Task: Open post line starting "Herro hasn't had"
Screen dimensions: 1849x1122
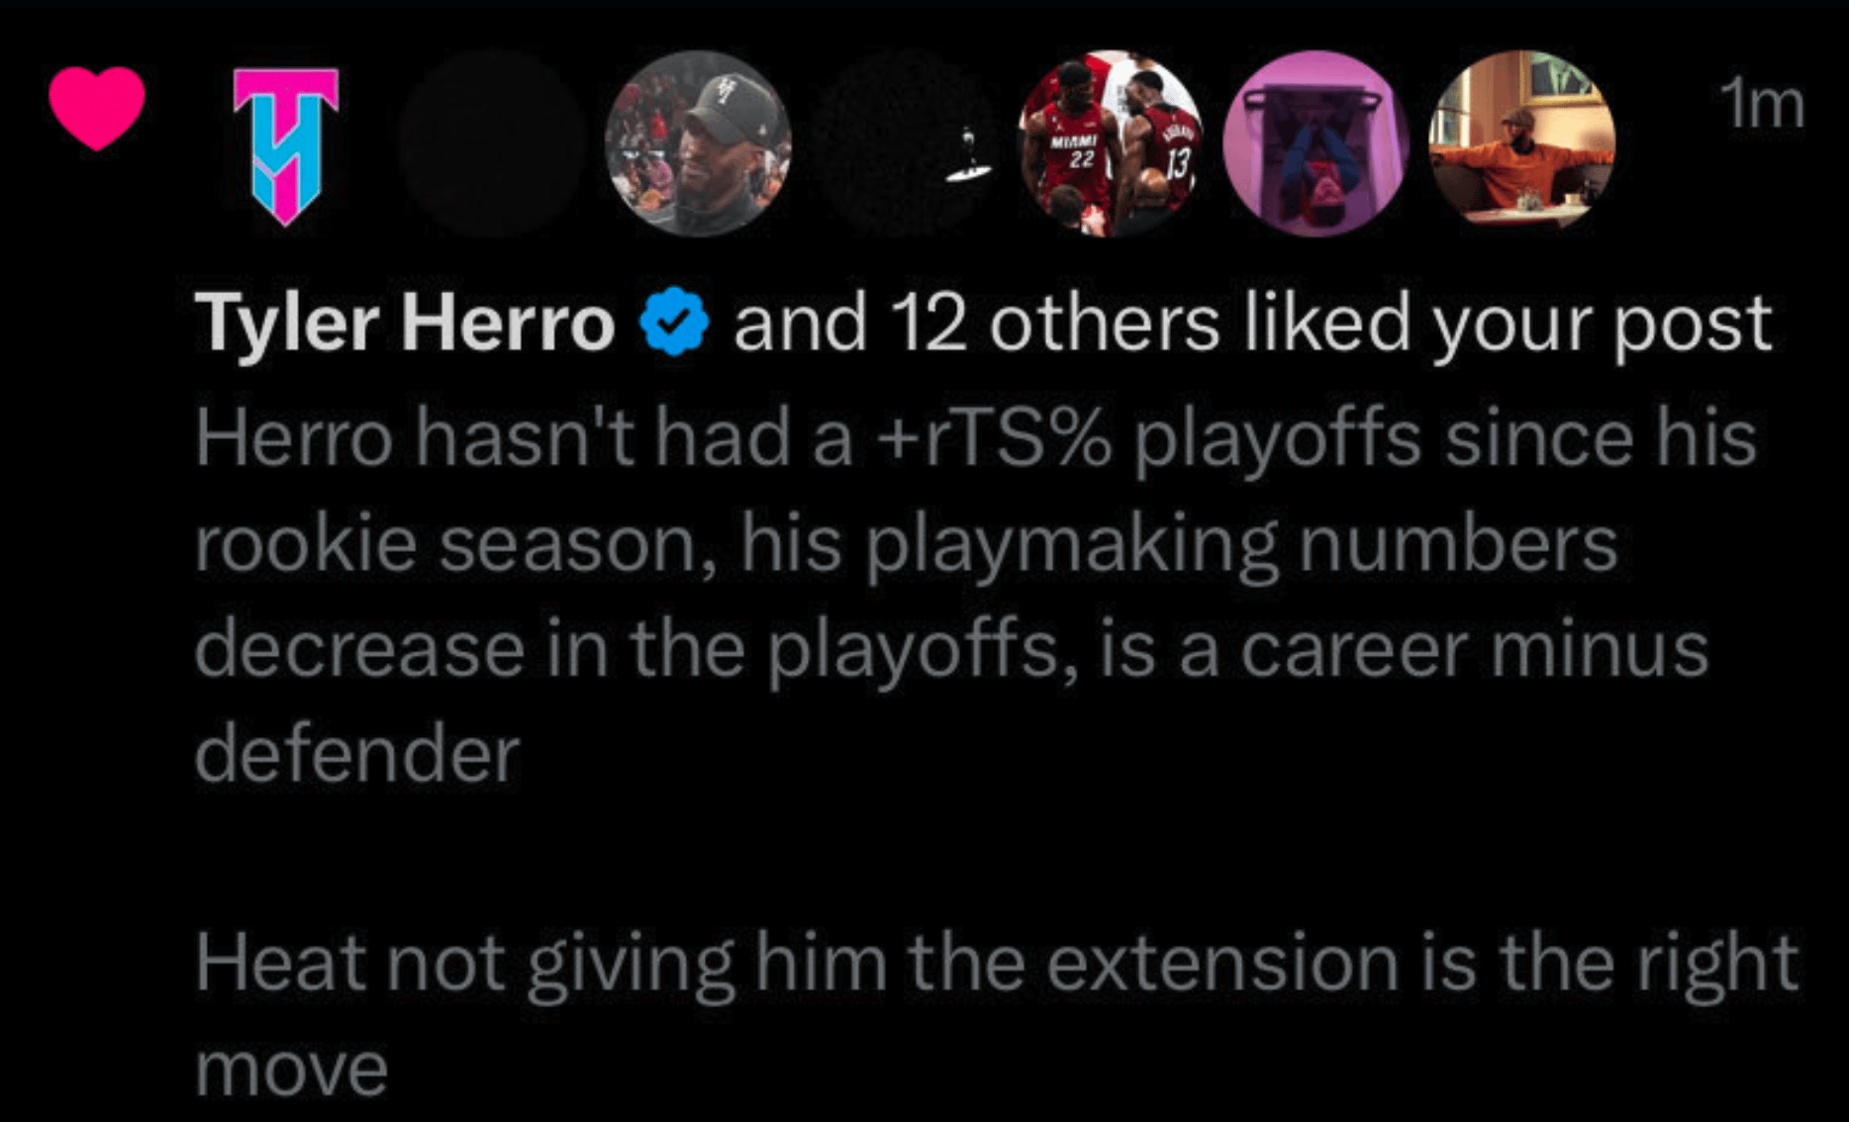Action: point(975,437)
